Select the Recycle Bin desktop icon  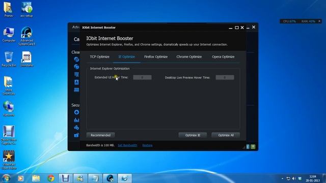[9, 59]
